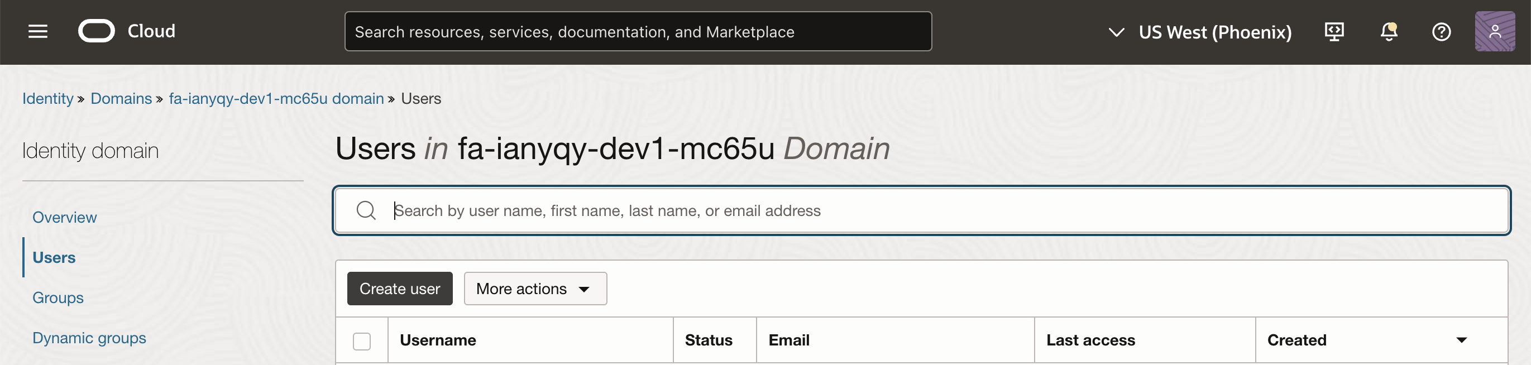Open the fa-ianyqy-dev1-mc65u domain breadcrumb
The image size is (1531, 365).
276,99
